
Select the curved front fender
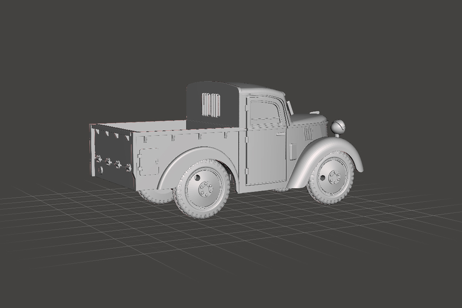[326, 159]
